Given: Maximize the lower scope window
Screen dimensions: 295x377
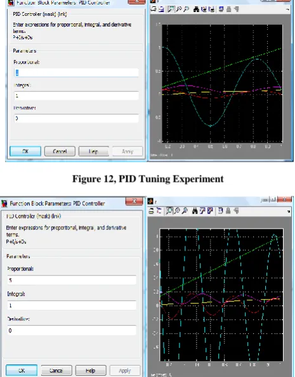Looking at the screenshot, I should (x=273, y=200).
